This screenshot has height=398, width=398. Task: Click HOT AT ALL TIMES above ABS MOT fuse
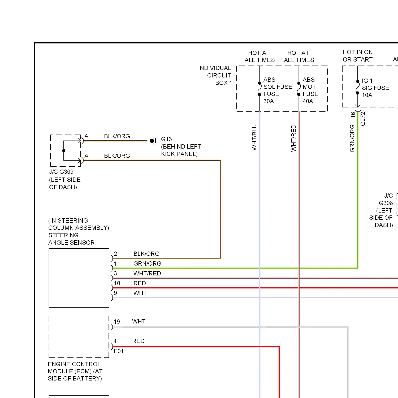[299, 57]
